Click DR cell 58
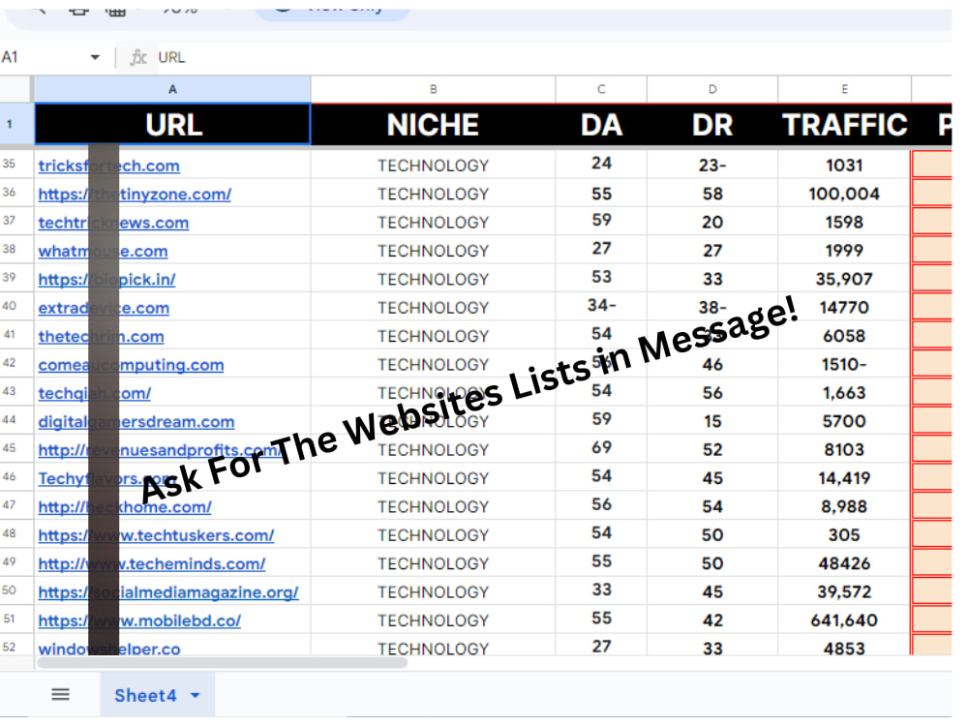Image resolution: width=968 pixels, height=726 pixels. (712, 194)
